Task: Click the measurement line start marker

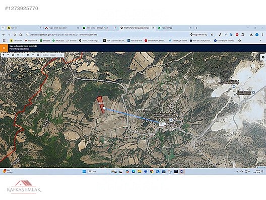Action: 104,108
